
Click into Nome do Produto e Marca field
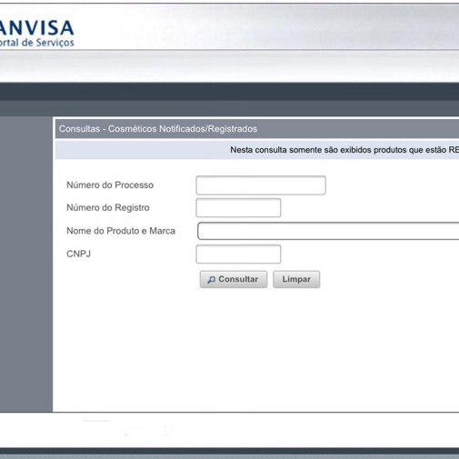click(x=328, y=231)
